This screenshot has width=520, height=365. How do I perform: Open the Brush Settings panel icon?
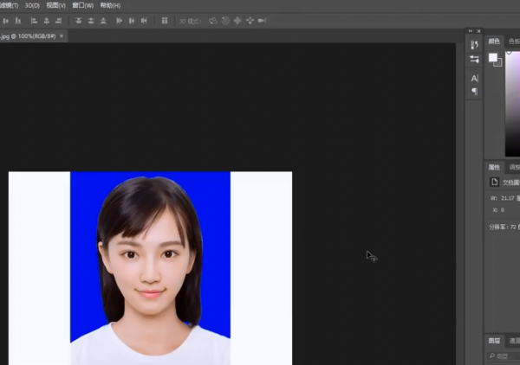coord(474,60)
